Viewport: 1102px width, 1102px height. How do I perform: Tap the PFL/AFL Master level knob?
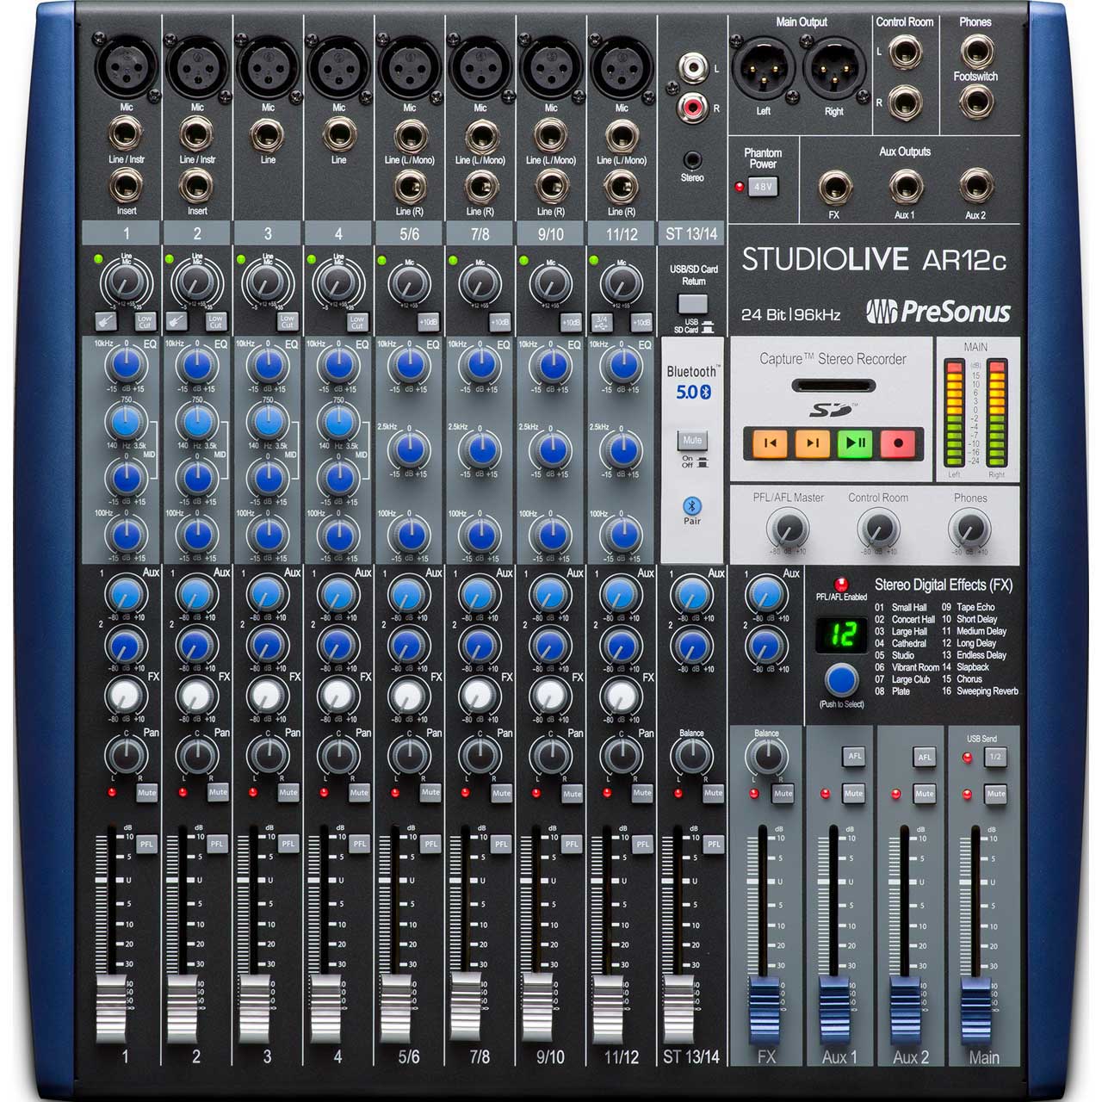pos(788,528)
